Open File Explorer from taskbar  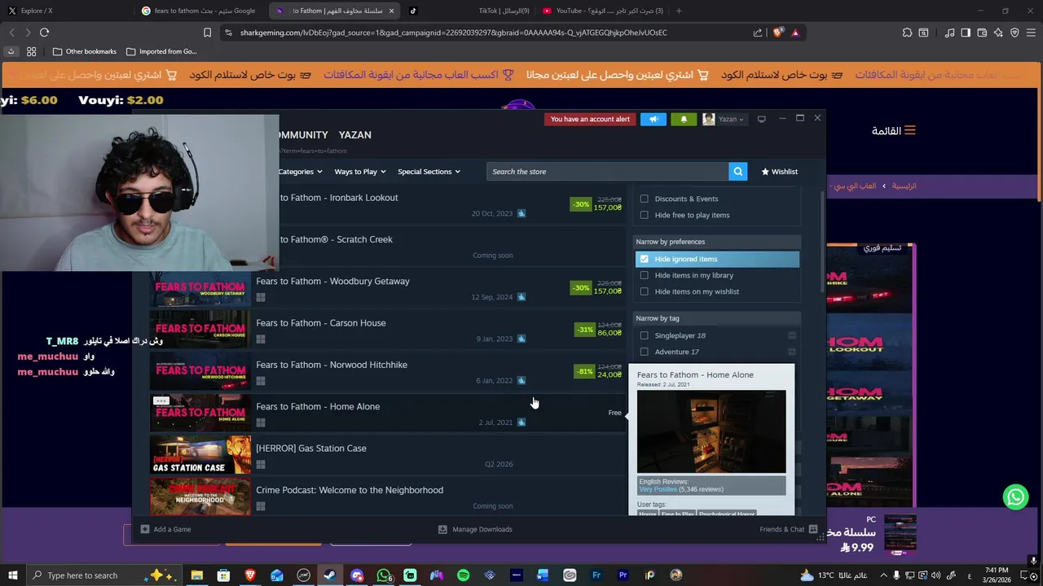click(x=196, y=575)
